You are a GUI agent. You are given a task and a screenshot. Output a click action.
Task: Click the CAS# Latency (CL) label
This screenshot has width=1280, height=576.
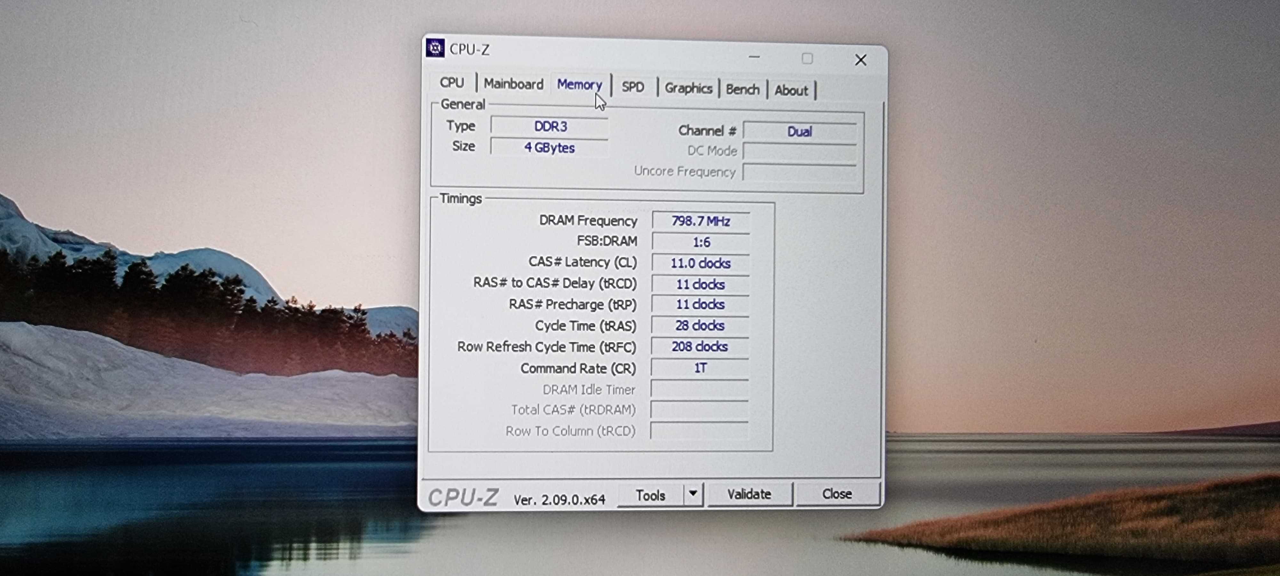tap(582, 262)
